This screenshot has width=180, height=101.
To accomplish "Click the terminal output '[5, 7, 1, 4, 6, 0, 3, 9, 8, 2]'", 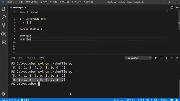I will coord(38,76).
